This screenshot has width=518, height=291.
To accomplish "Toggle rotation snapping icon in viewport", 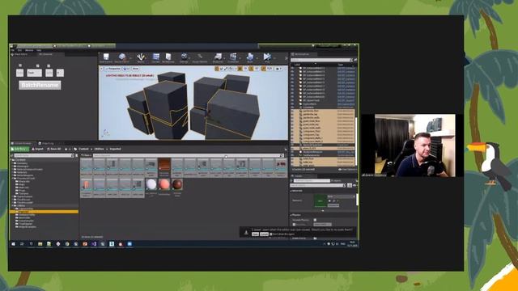I will click(x=251, y=69).
